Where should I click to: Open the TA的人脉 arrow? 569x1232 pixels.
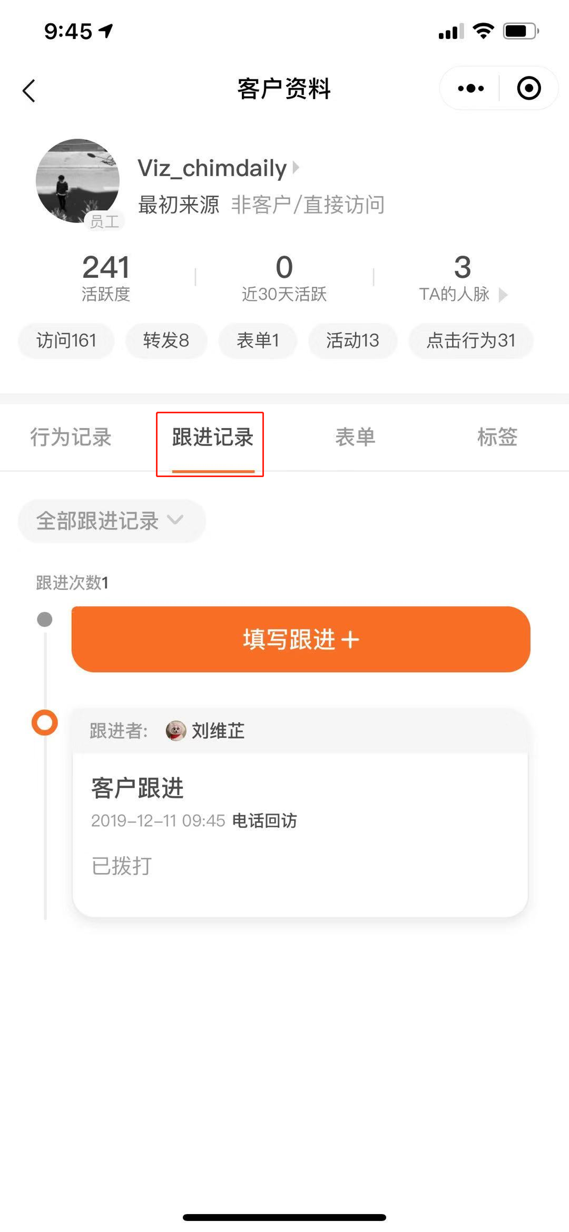pyautogui.click(x=503, y=295)
